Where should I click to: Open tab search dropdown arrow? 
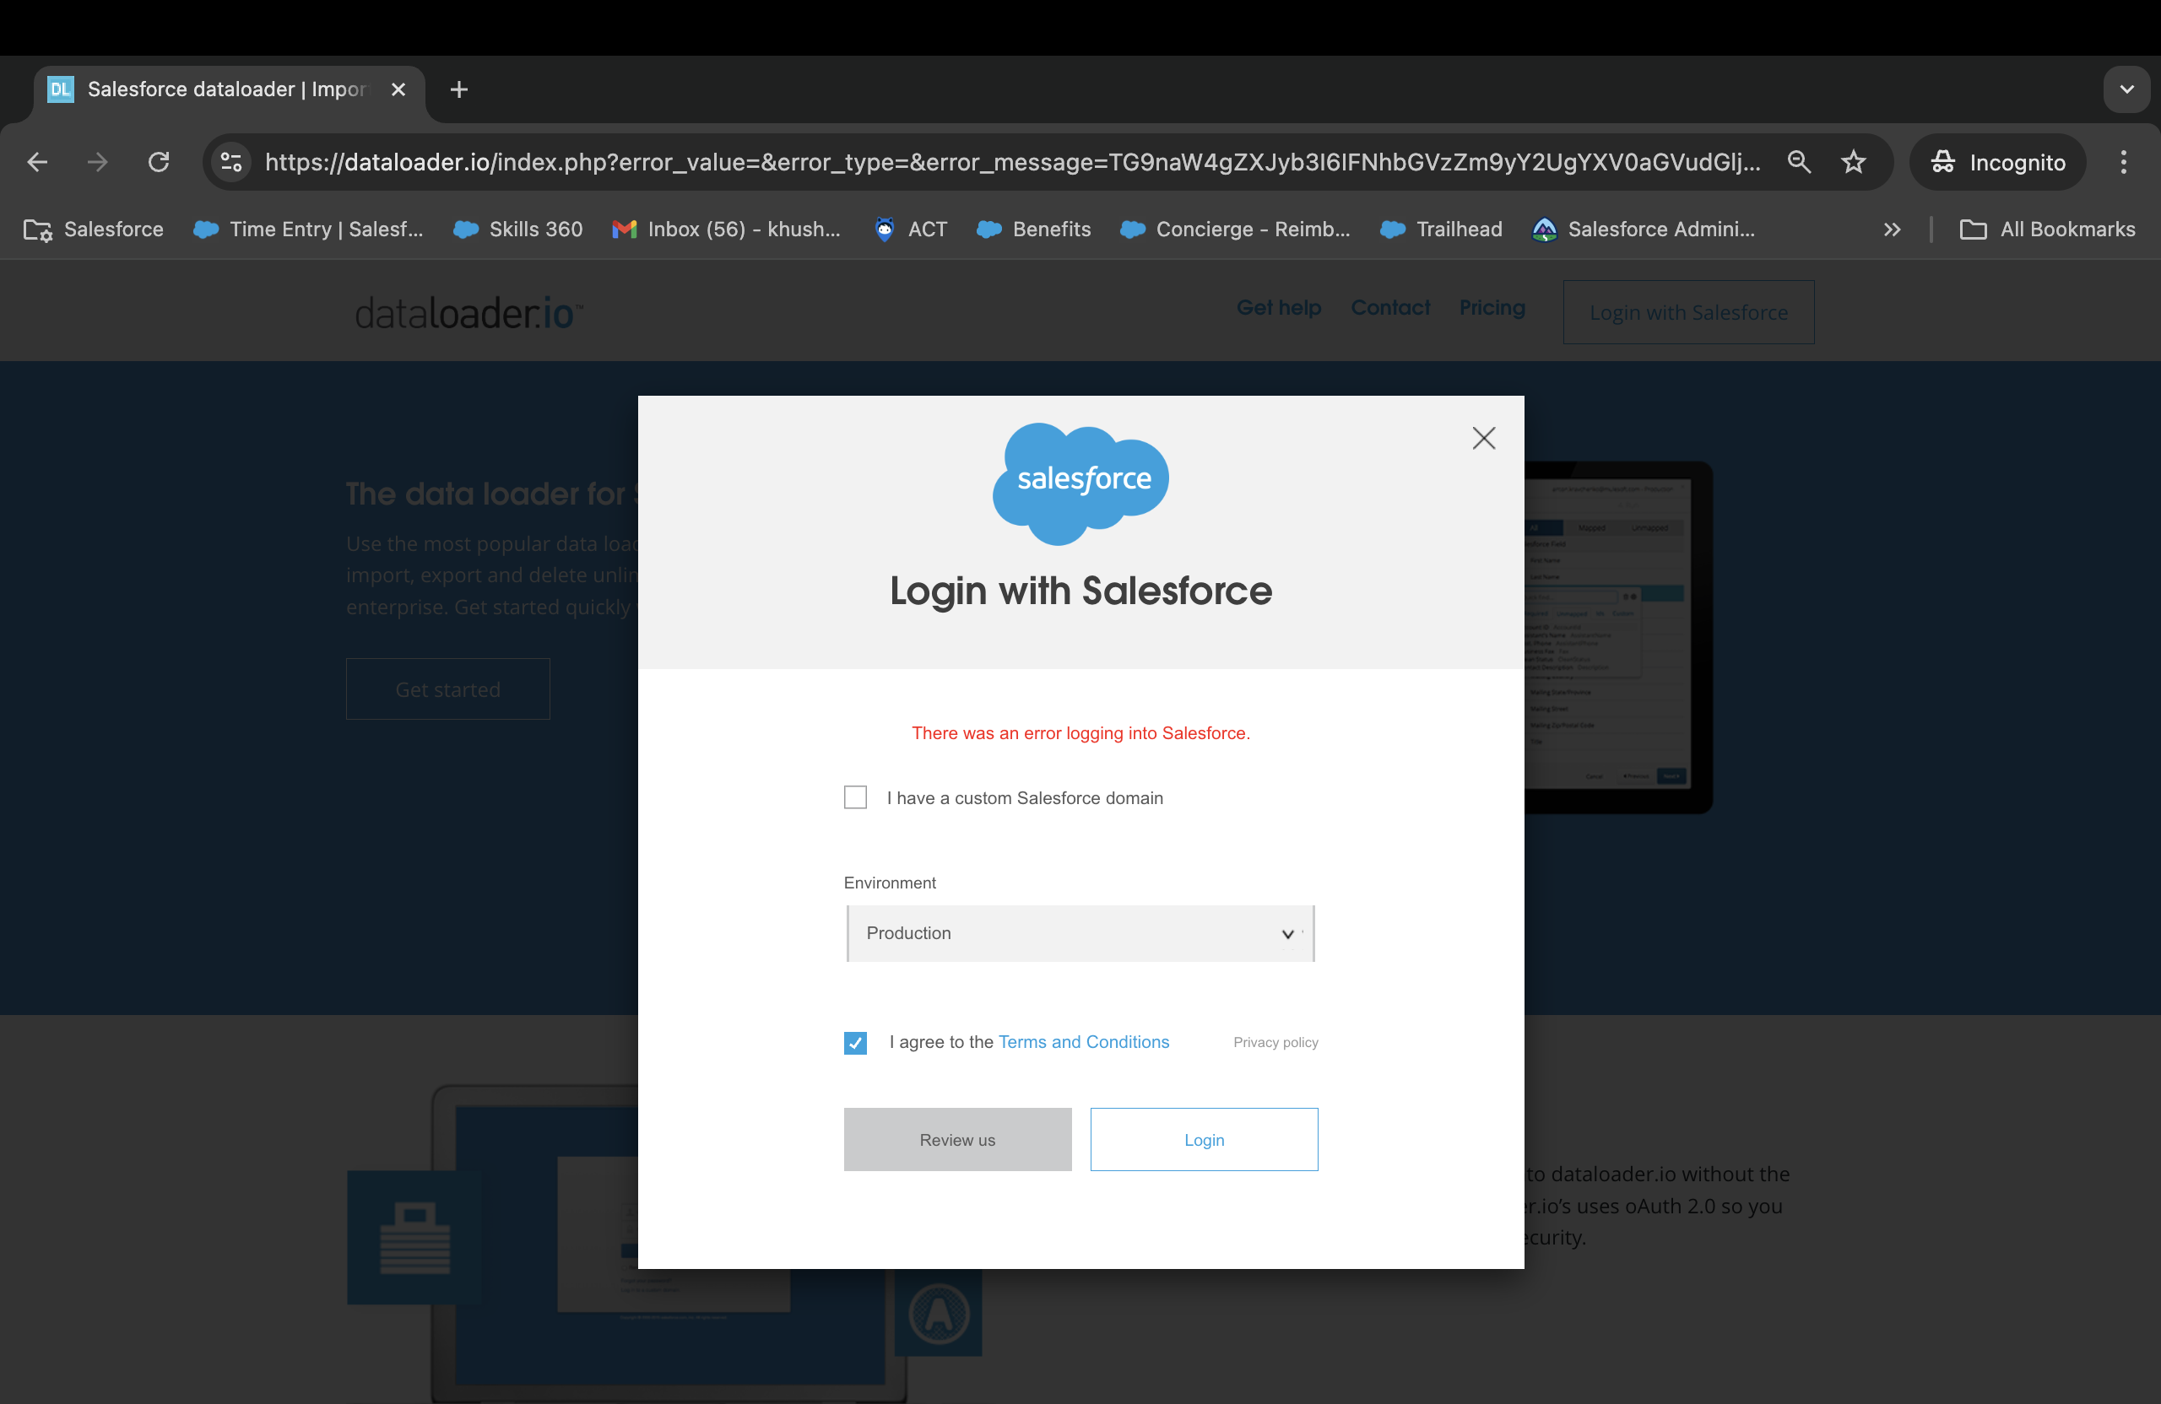point(2126,89)
